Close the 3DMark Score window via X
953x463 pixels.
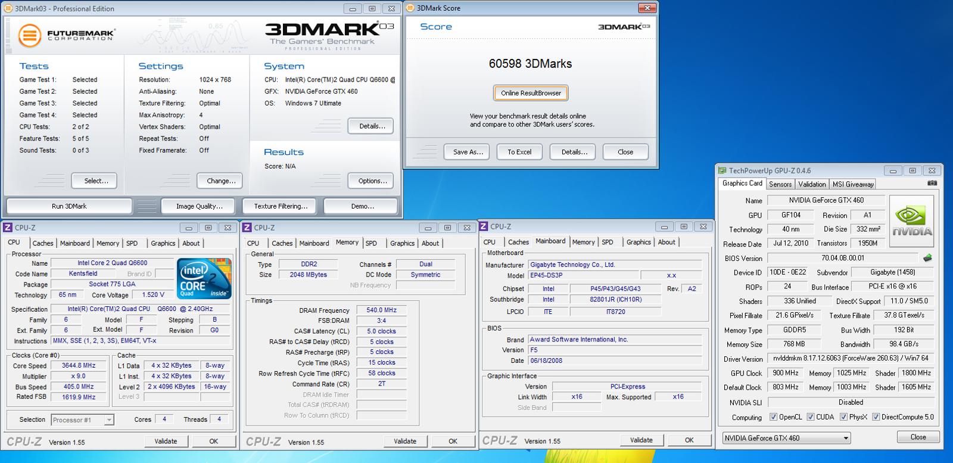pyautogui.click(x=646, y=8)
